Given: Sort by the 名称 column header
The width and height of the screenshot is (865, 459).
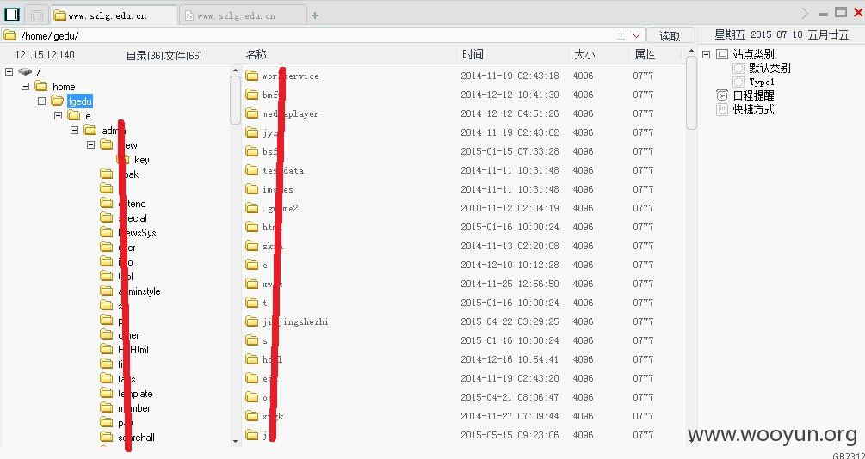Looking at the screenshot, I should click(256, 54).
